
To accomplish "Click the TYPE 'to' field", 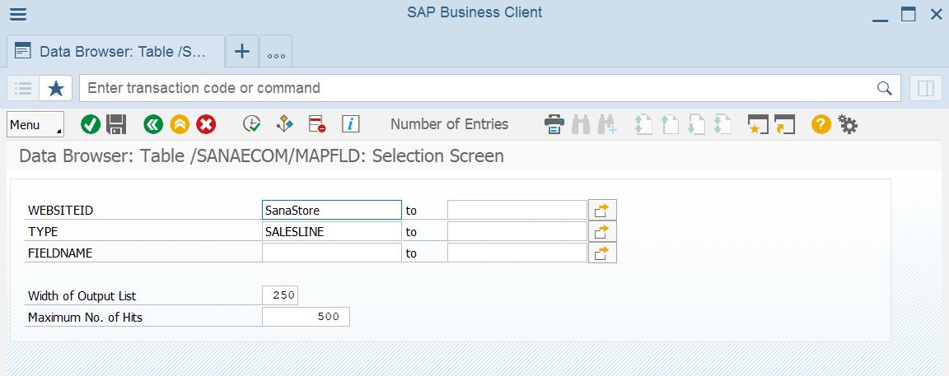I will coord(517,231).
